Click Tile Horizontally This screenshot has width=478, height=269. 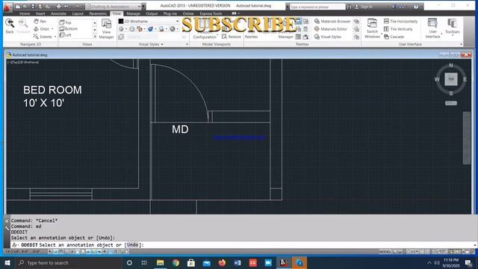[400, 22]
